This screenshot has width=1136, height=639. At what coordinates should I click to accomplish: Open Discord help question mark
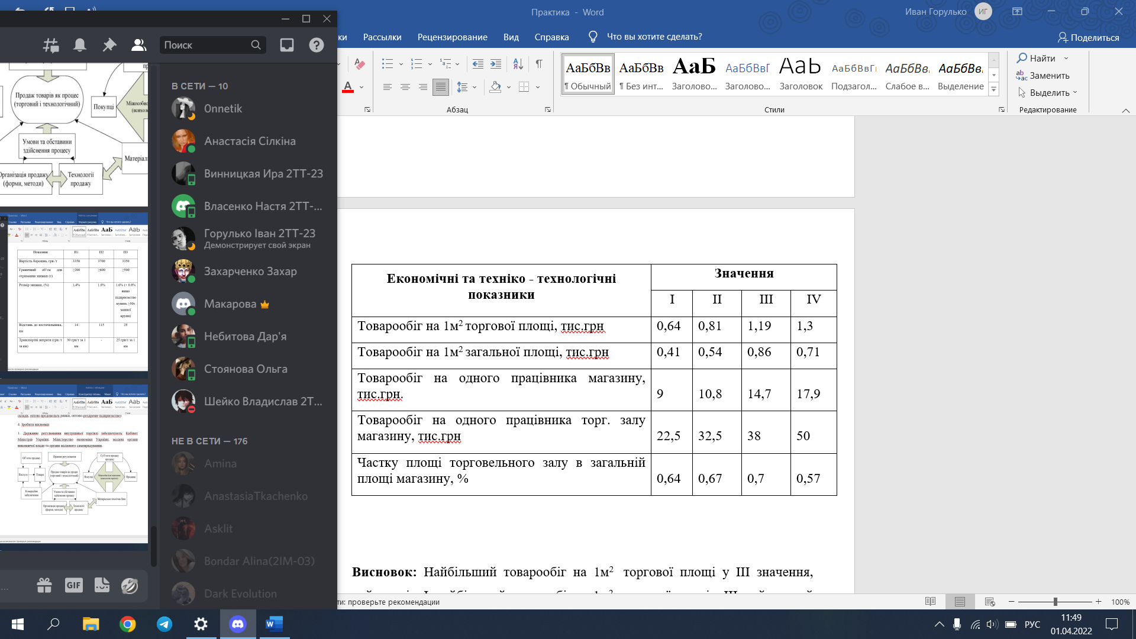tap(317, 45)
